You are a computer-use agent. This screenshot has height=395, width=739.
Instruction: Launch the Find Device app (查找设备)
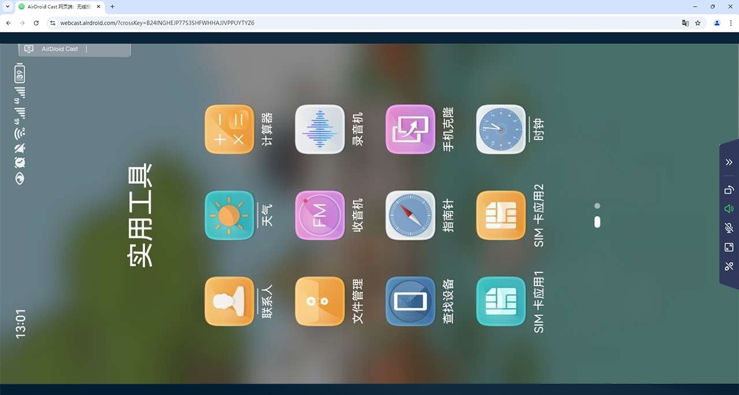(410, 301)
